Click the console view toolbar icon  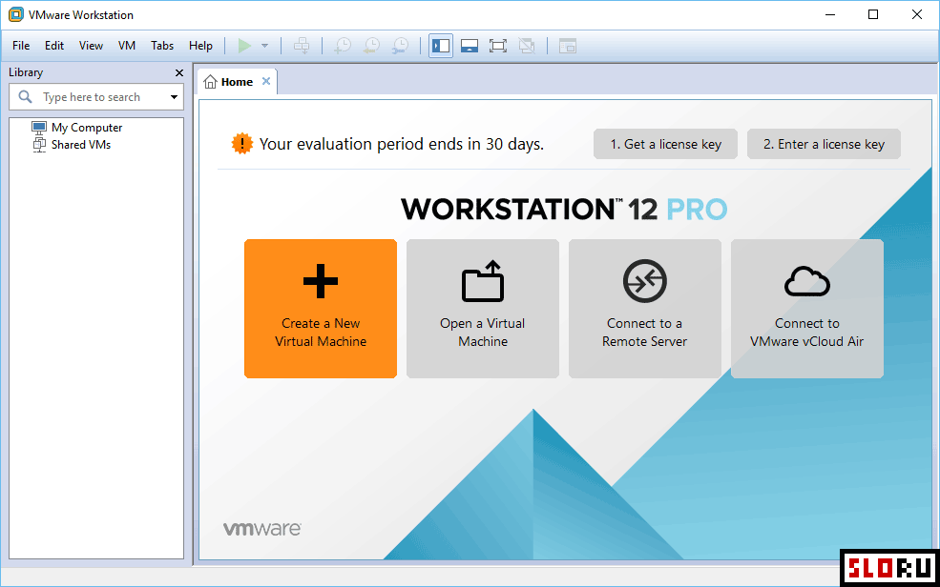click(x=567, y=46)
